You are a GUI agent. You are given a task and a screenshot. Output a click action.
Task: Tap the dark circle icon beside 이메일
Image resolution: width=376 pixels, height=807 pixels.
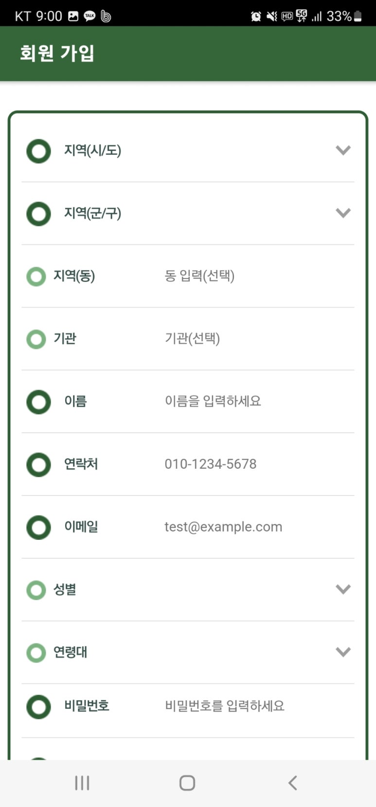coord(38,528)
